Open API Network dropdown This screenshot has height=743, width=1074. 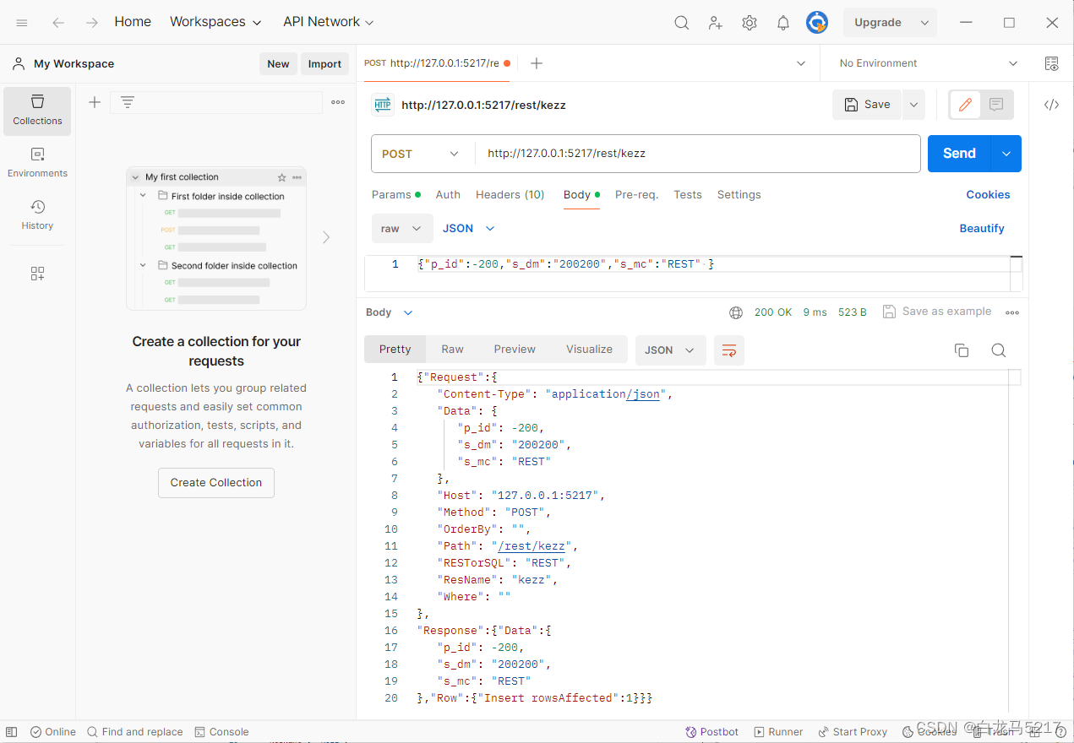[329, 22]
